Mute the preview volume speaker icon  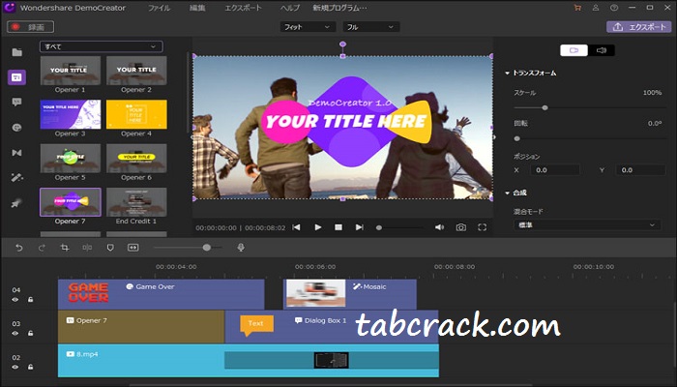pos(439,227)
